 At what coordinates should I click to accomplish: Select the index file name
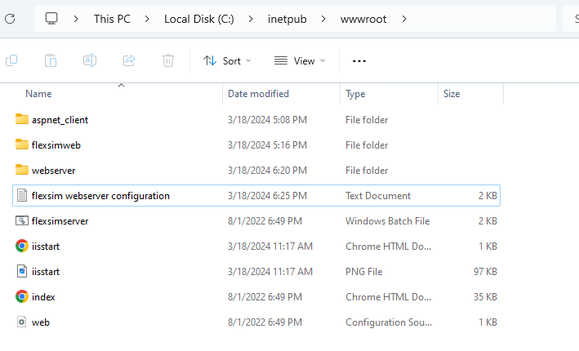pyautogui.click(x=43, y=297)
